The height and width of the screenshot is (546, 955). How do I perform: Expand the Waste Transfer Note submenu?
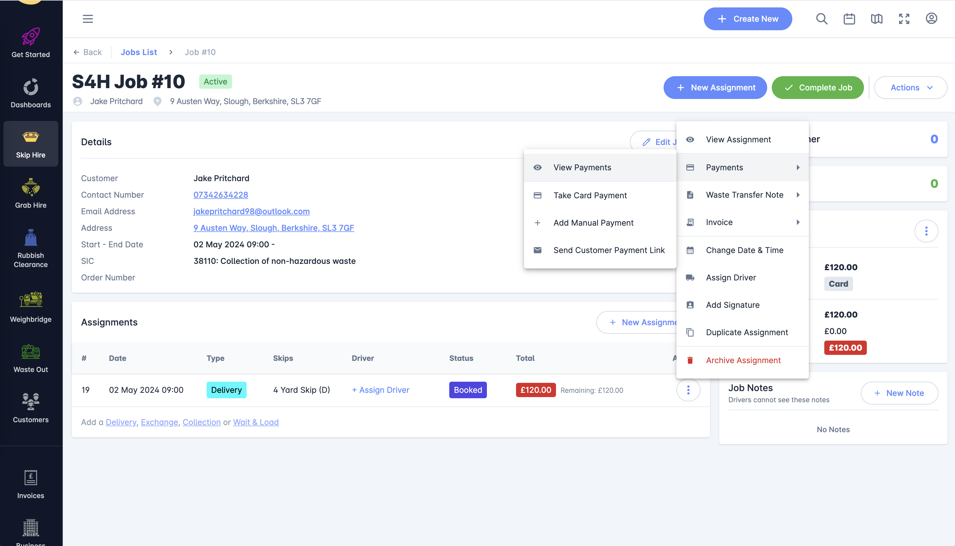(x=744, y=195)
